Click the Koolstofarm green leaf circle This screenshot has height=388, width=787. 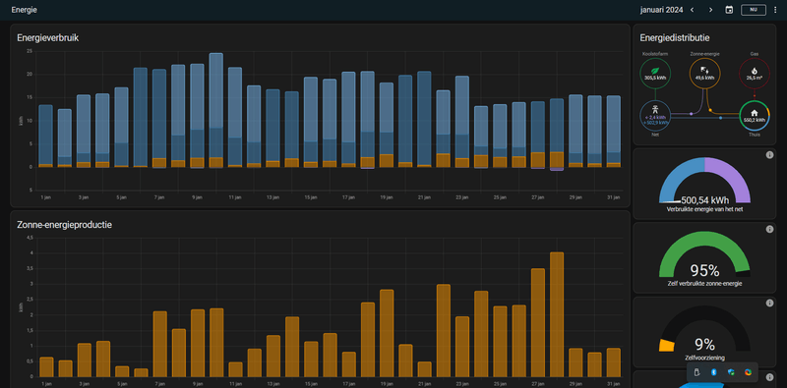(x=655, y=74)
